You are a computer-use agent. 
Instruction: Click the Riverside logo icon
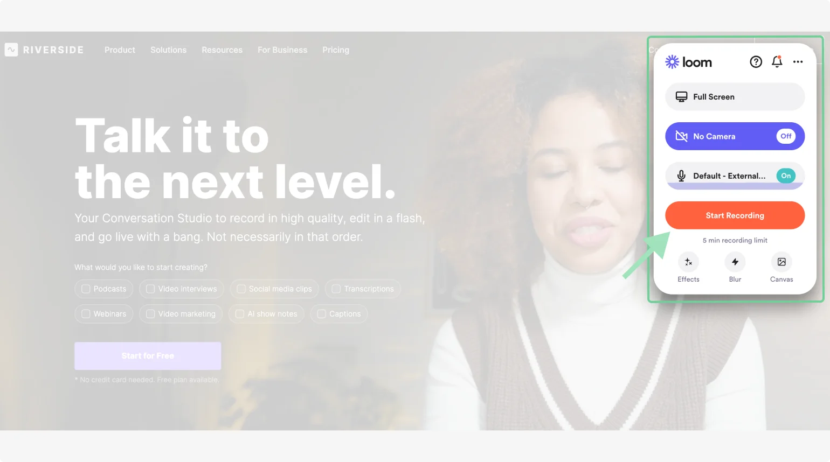(11, 50)
